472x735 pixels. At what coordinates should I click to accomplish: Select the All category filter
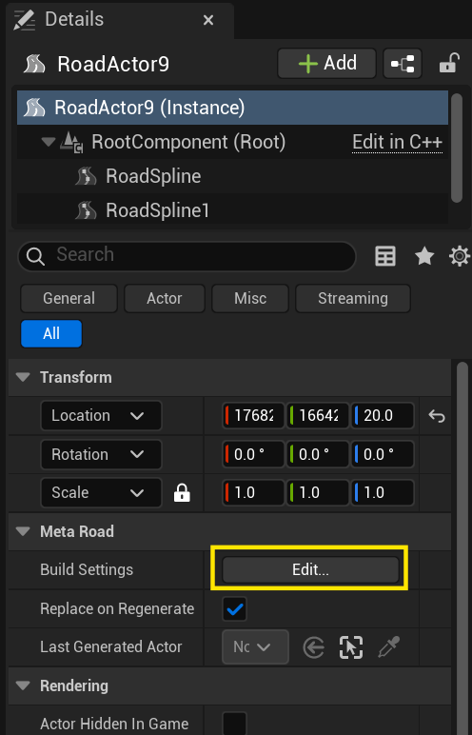[51, 333]
